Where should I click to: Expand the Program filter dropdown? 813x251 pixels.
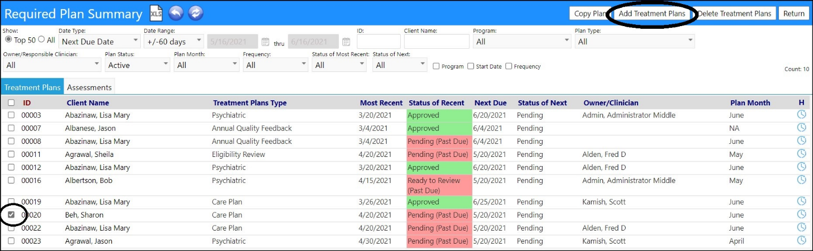(522, 41)
